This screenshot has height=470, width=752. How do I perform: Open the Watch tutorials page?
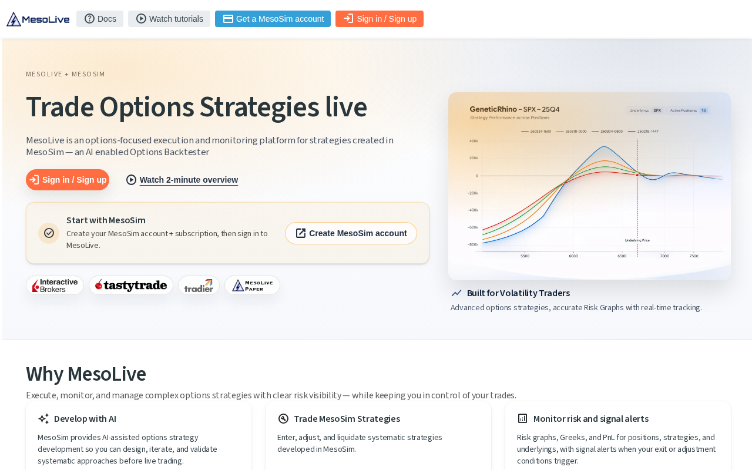coord(169,19)
